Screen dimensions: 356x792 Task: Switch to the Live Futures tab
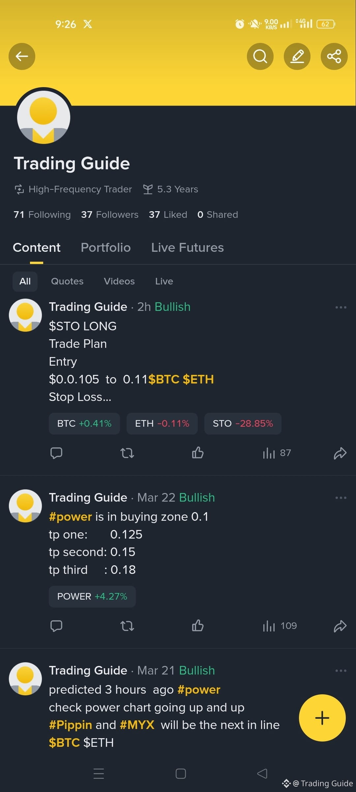point(187,247)
